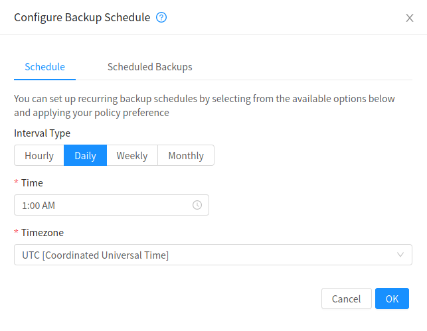Image resolution: width=427 pixels, height=331 pixels.
Task: Choose the Daily interval option
Action: point(85,156)
